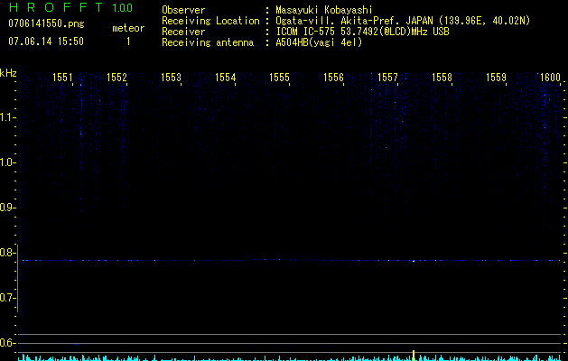
Task: Click the 1552 time marker
Action: [x=116, y=78]
